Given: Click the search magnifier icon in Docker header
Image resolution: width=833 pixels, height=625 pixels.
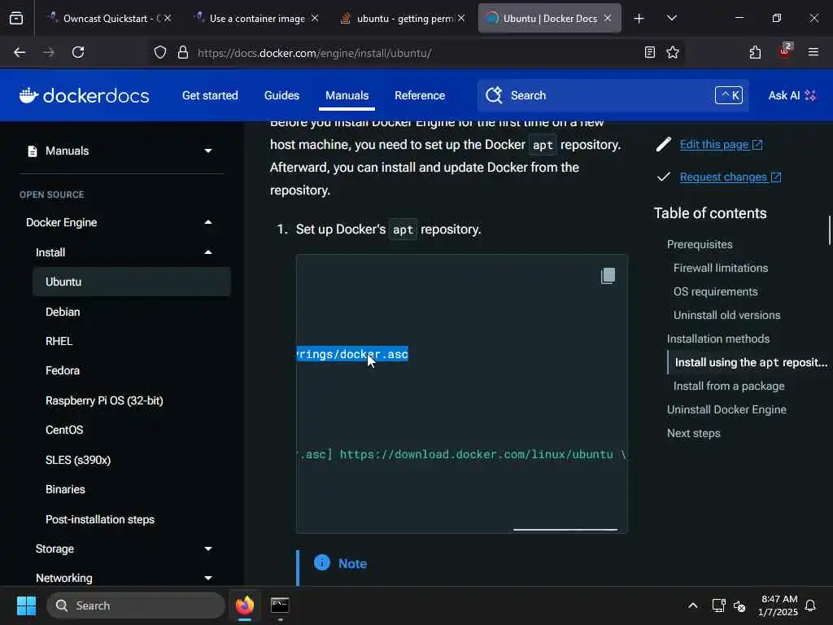Looking at the screenshot, I should (x=494, y=96).
